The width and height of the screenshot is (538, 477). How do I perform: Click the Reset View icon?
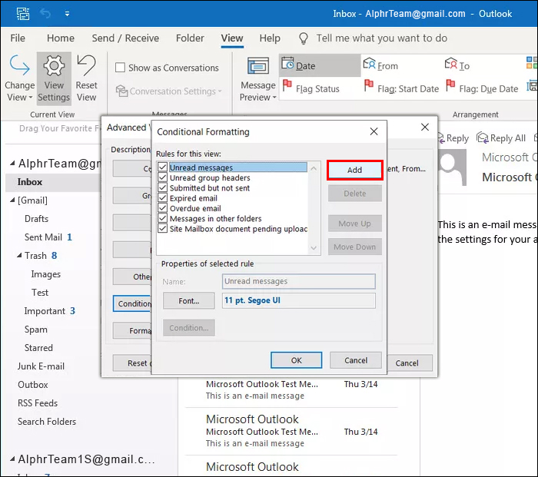86,65
